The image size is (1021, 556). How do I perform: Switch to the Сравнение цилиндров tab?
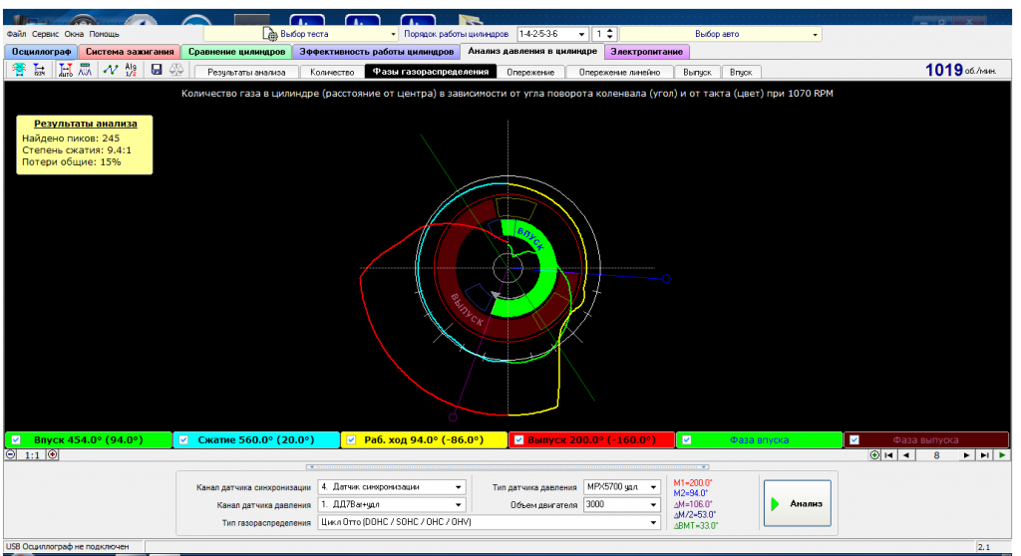(x=236, y=52)
